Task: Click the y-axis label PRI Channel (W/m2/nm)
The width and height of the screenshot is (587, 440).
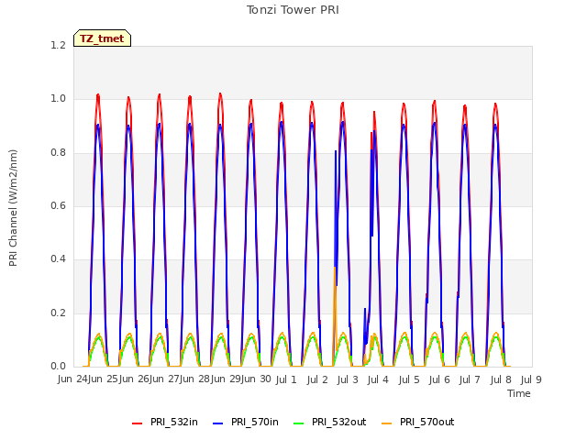Action: tap(13, 208)
